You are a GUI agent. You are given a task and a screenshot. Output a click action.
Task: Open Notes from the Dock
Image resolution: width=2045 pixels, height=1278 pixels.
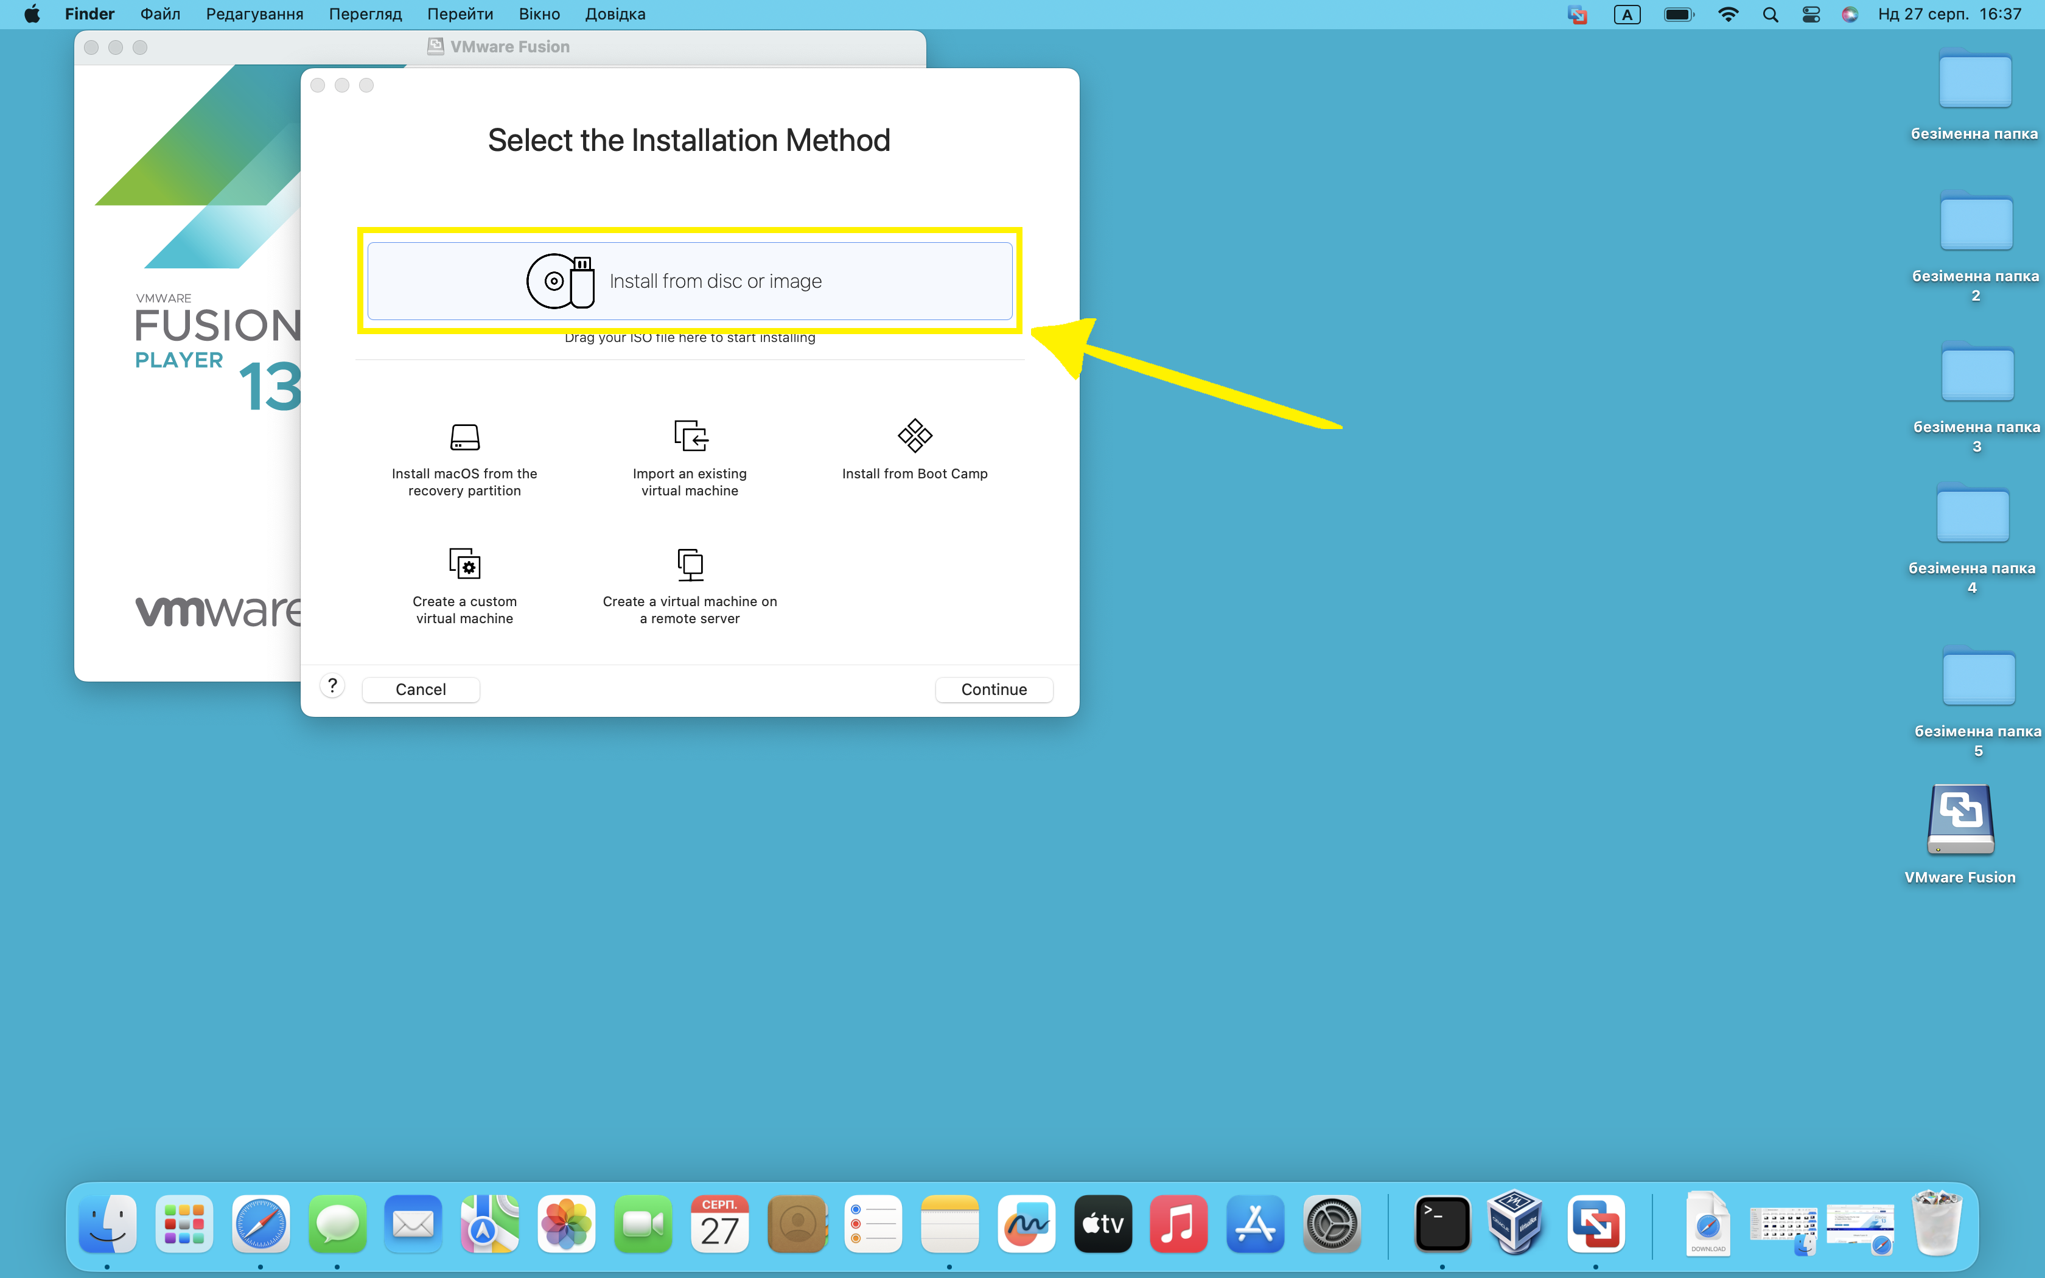950,1223
